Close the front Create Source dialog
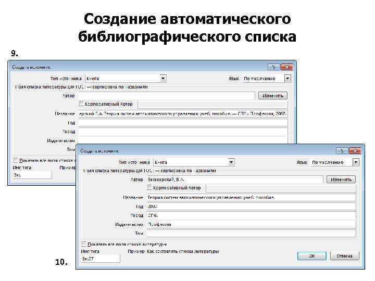 355,151
